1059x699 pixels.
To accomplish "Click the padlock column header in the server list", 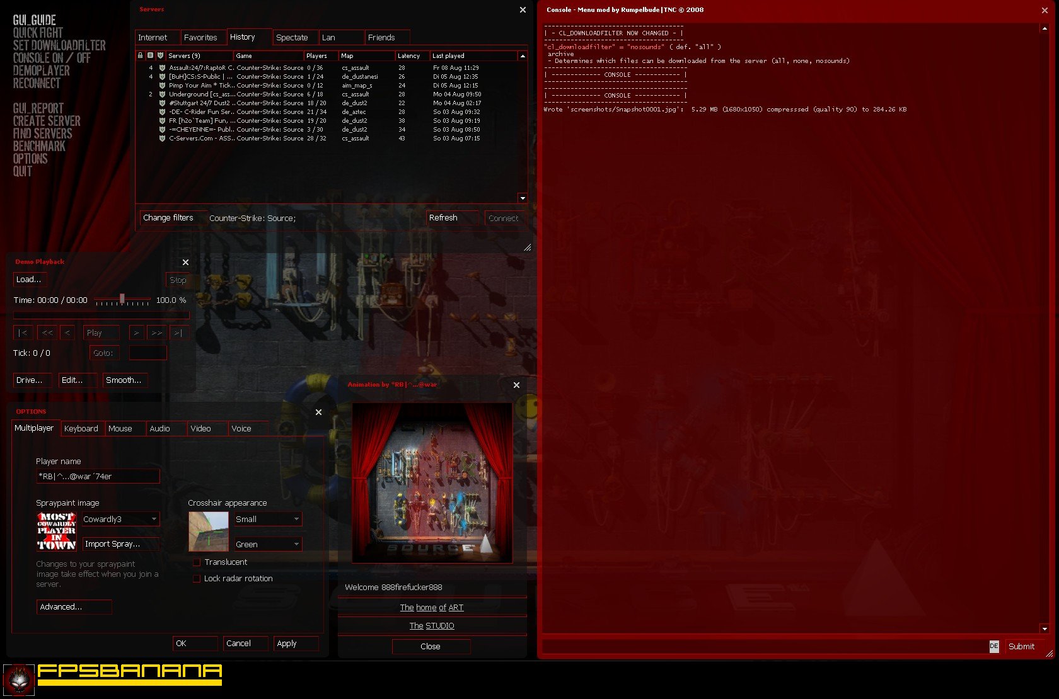I will point(141,55).
